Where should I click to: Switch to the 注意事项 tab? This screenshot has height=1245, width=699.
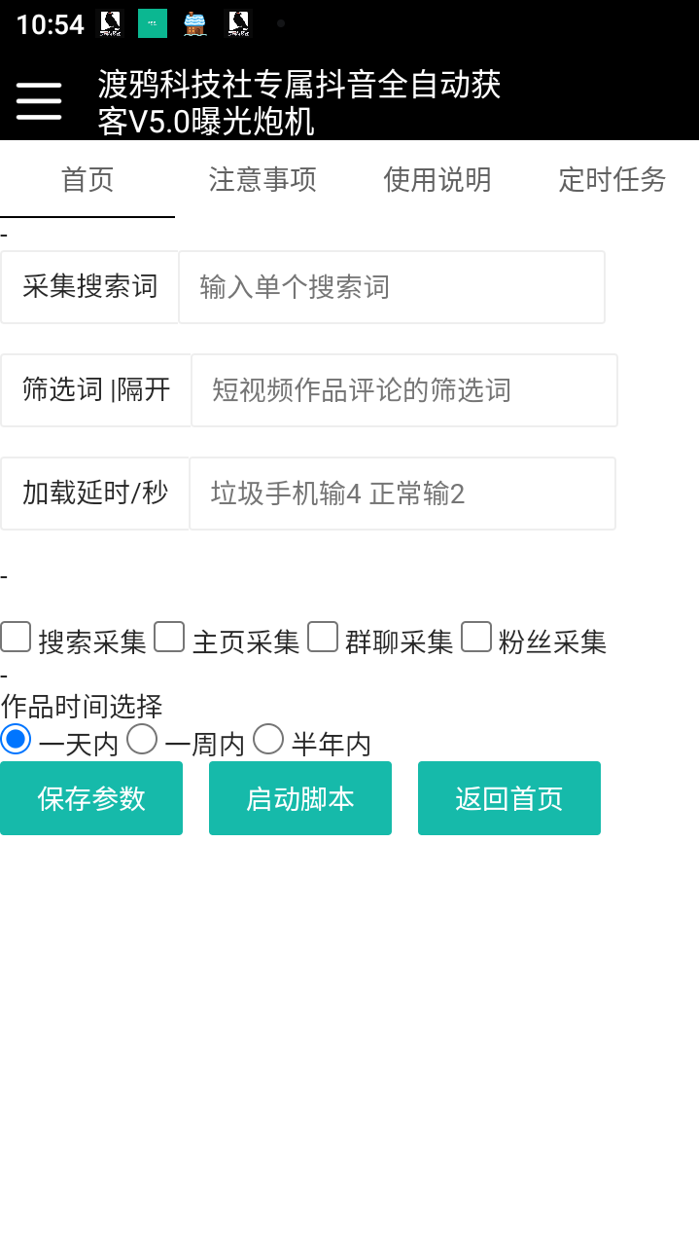pos(262,180)
